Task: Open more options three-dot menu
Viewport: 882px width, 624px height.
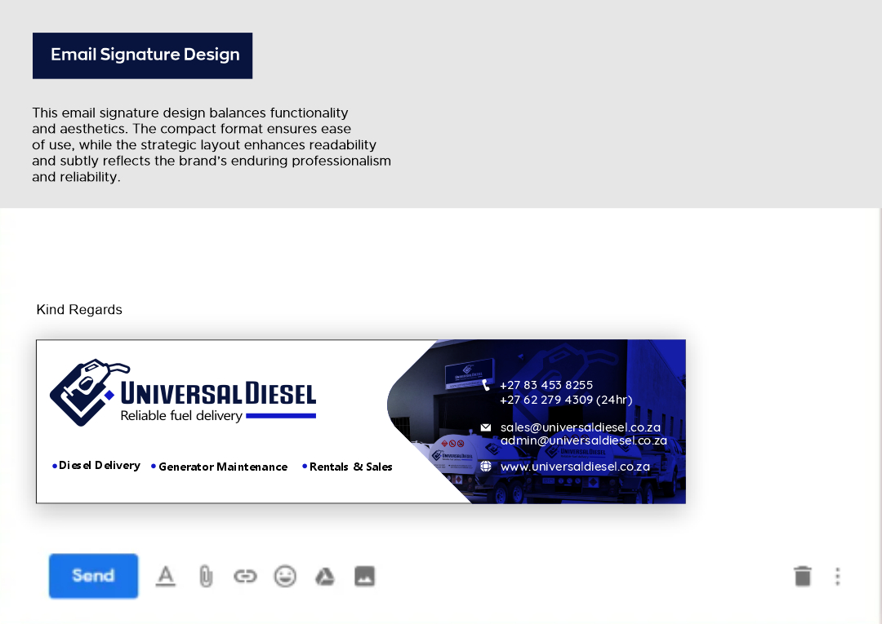Action: tap(837, 577)
